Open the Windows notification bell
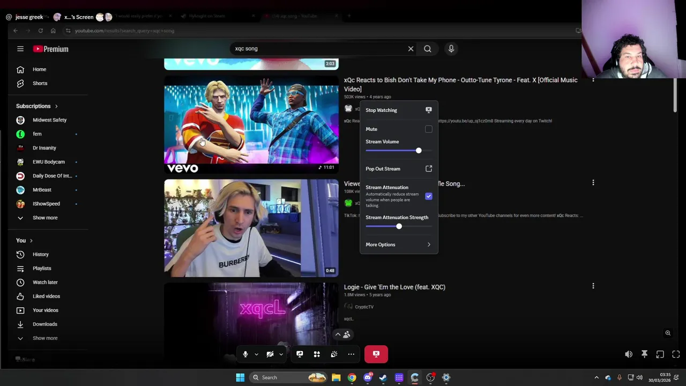Screen dimensions: 686x386 [x=676, y=377]
